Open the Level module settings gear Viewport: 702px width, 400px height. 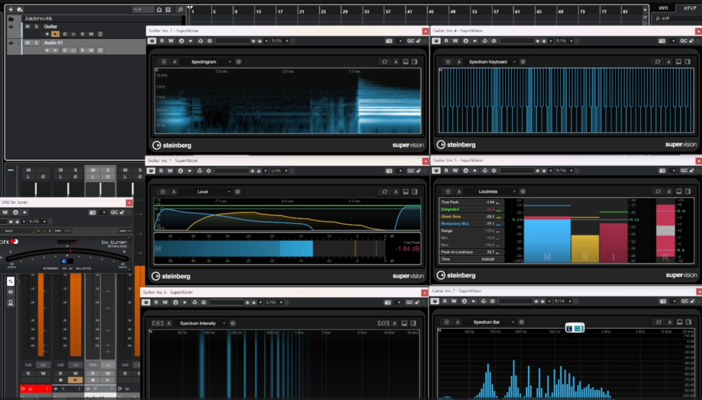click(x=238, y=192)
